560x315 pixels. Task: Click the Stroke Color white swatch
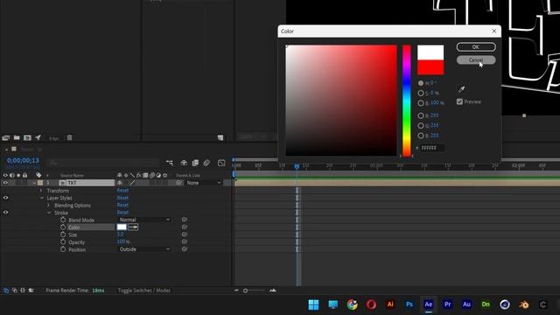click(x=122, y=227)
